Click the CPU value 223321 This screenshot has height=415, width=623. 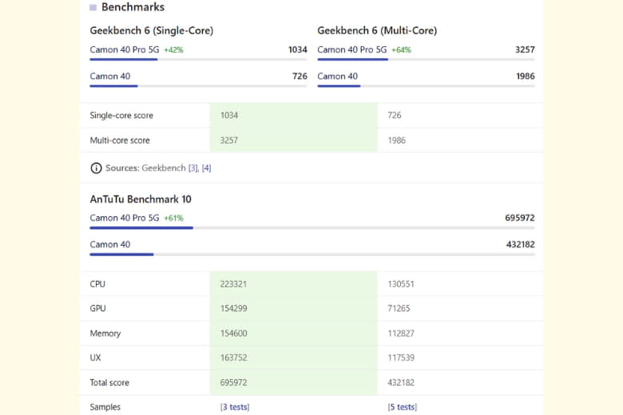[233, 284]
